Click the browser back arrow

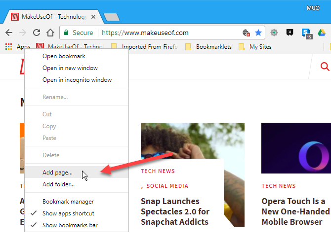9,33
